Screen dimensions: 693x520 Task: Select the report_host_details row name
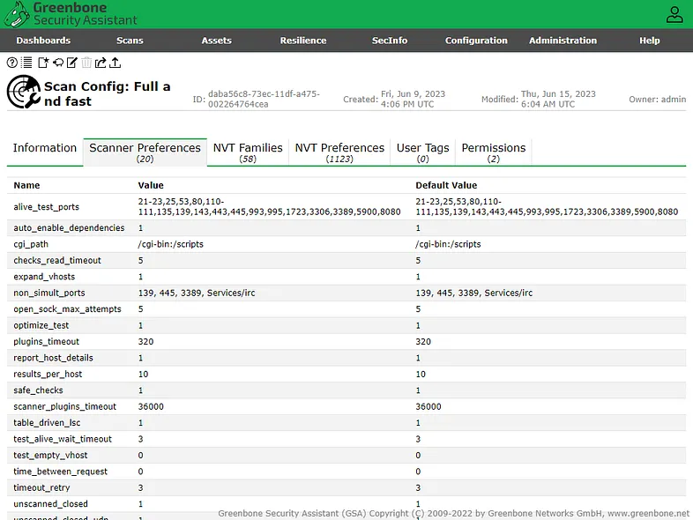click(x=53, y=358)
